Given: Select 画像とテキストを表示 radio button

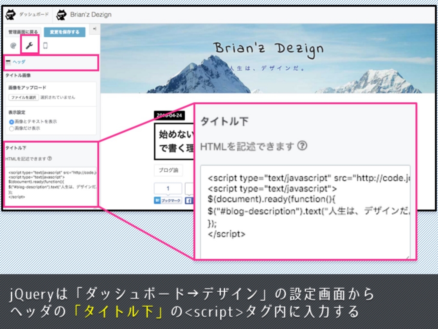Looking at the screenshot, I should pyautogui.click(x=12, y=122).
